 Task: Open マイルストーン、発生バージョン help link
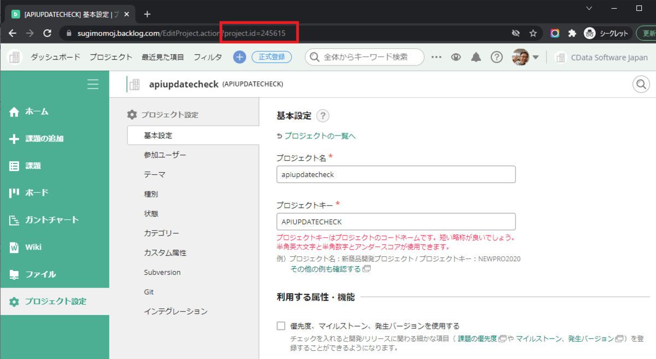coord(570,339)
